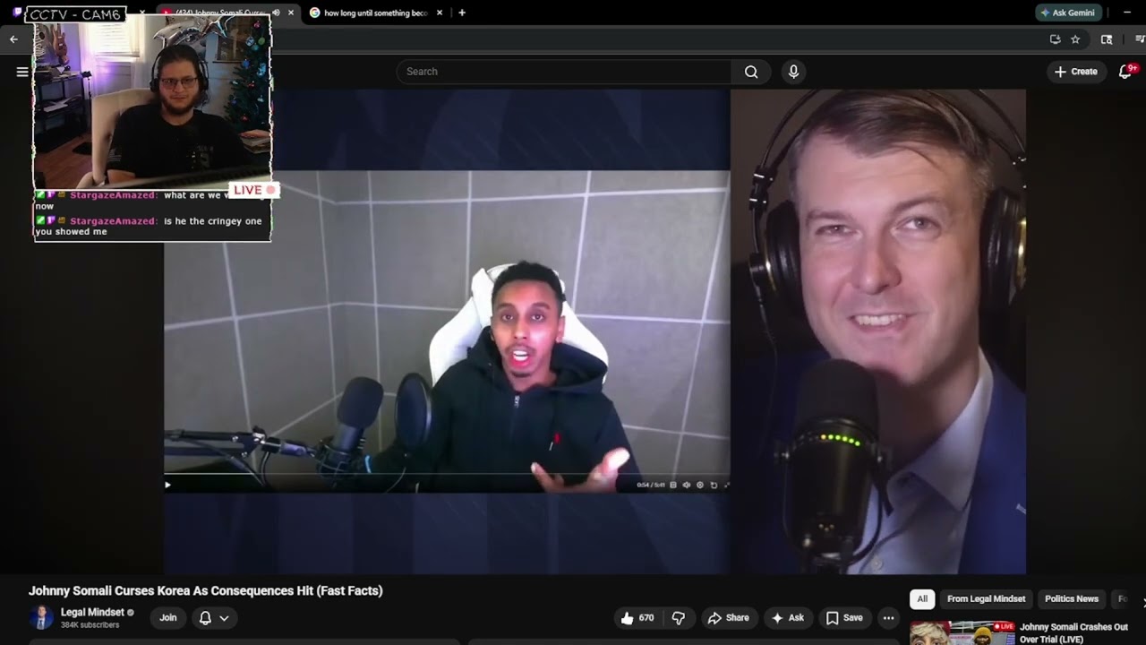Switch to the Johnny Somali YouTube tab
1146x645 pixels.
point(224,13)
